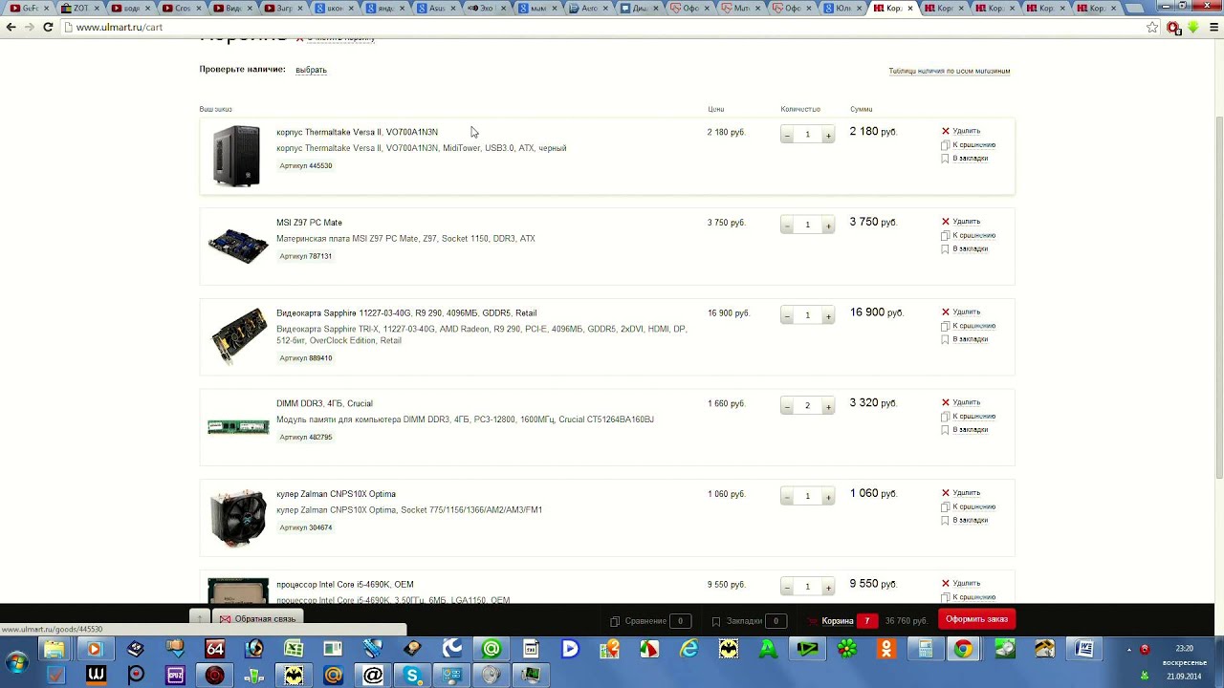Click the address bar showing www.ulmart.ru/cart
The height and width of the screenshot is (688, 1224).
point(602,27)
